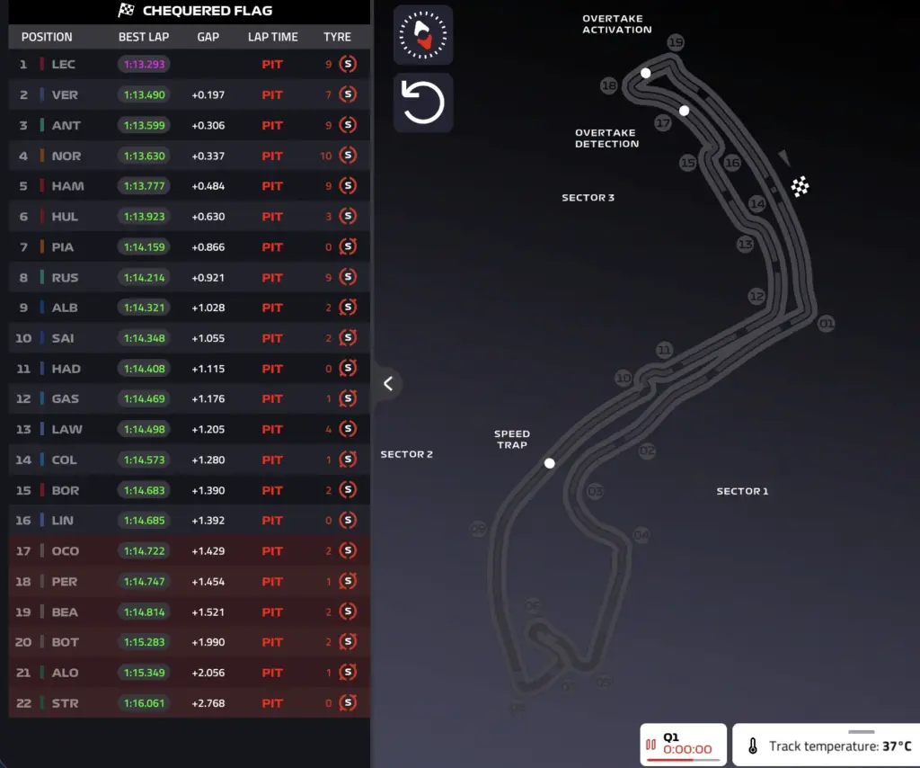Click the POSITION column header
The image size is (920, 768).
coord(47,37)
